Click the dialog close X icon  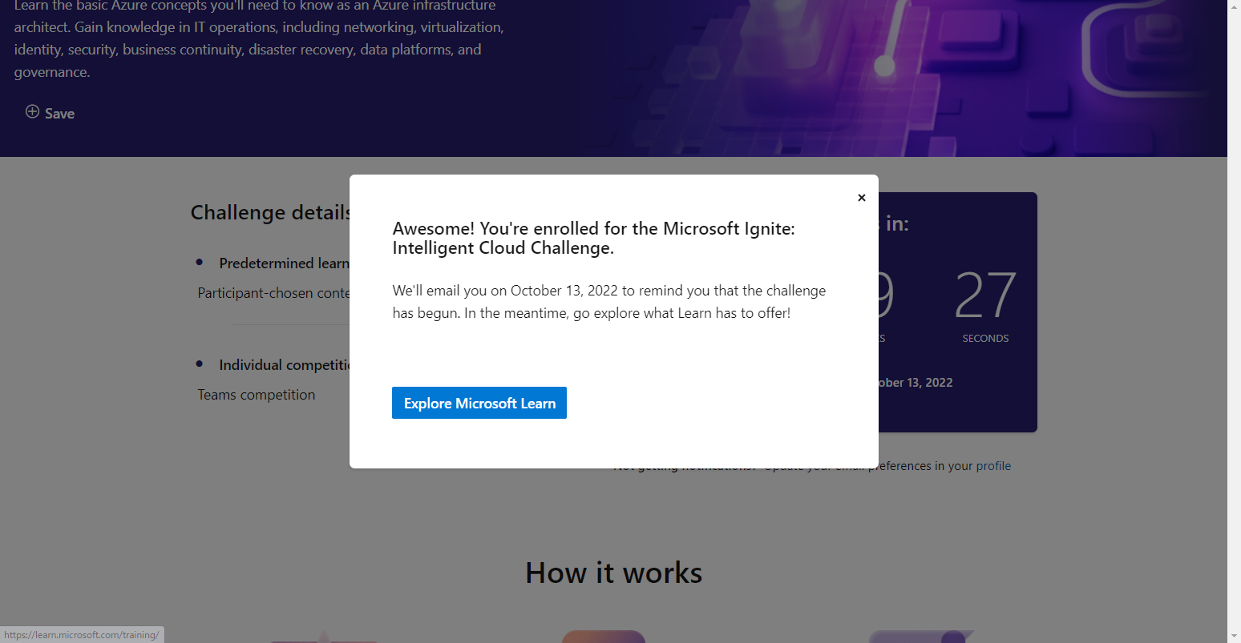pos(861,197)
